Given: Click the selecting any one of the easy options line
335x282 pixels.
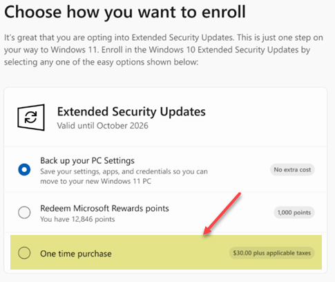Looking at the screenshot, I should [101, 62].
